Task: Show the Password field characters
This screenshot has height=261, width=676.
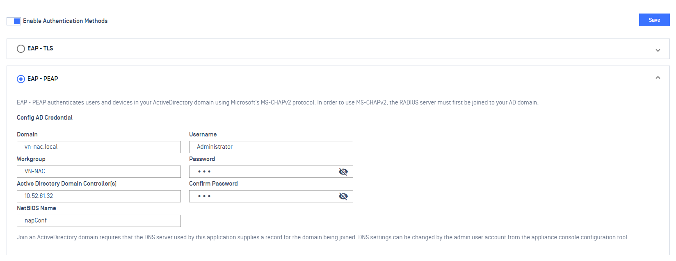Action: (x=343, y=172)
